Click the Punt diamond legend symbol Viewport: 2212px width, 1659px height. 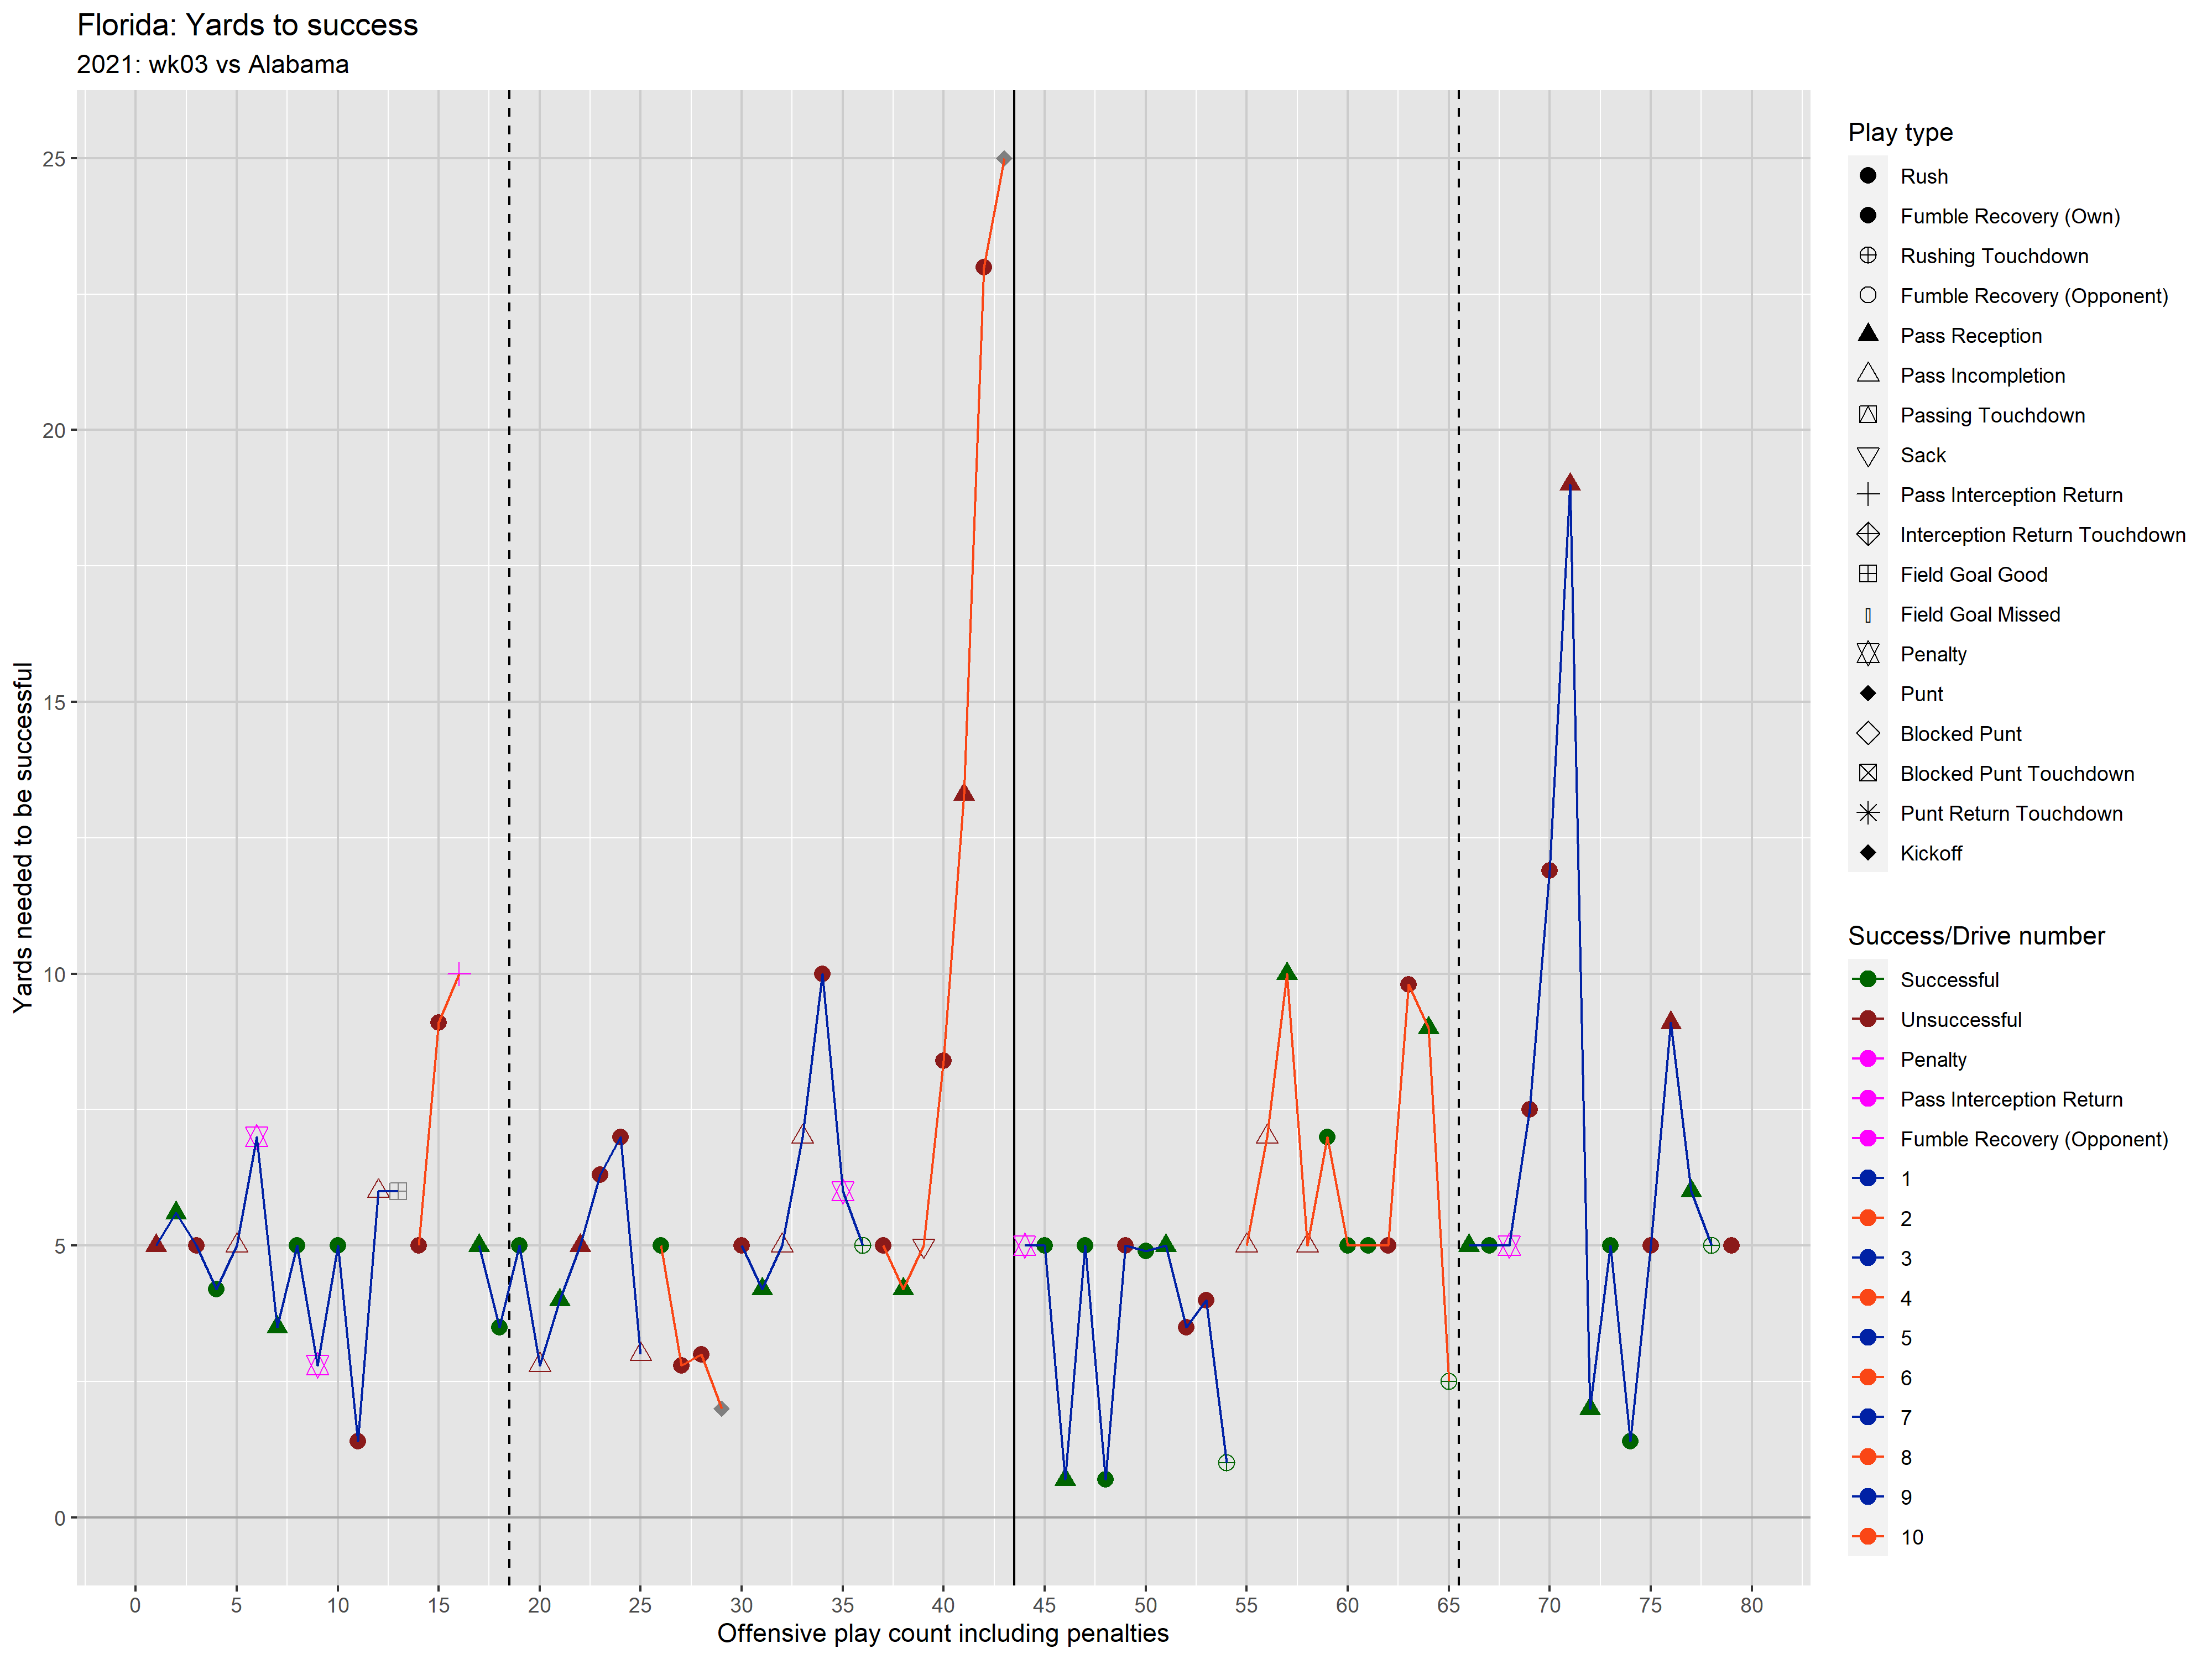click(1867, 693)
